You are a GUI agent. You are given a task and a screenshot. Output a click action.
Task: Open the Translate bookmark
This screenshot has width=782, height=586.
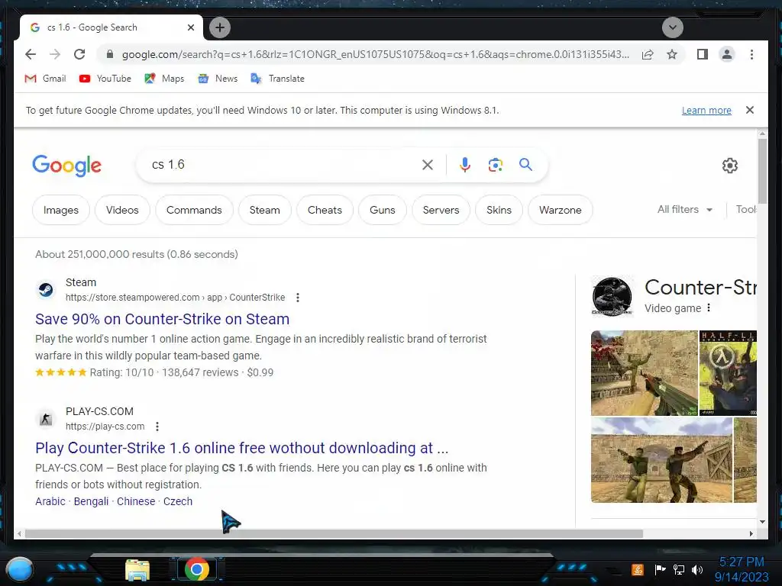278,79
